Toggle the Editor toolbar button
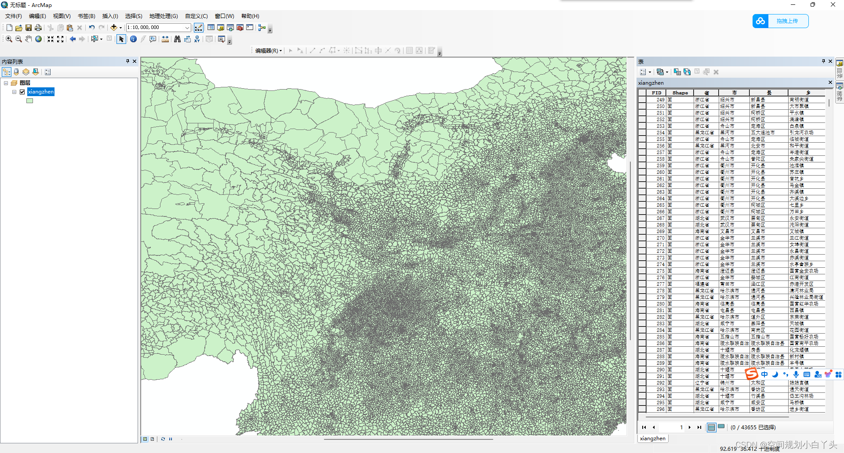Image resolution: width=844 pixels, height=453 pixels. [x=199, y=28]
